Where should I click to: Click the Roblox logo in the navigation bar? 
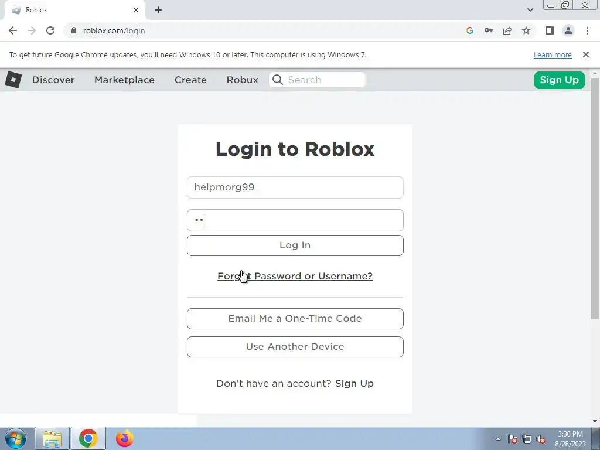tap(13, 80)
